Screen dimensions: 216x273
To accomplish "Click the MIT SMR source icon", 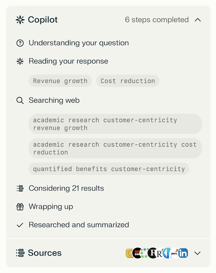I will [137, 253].
